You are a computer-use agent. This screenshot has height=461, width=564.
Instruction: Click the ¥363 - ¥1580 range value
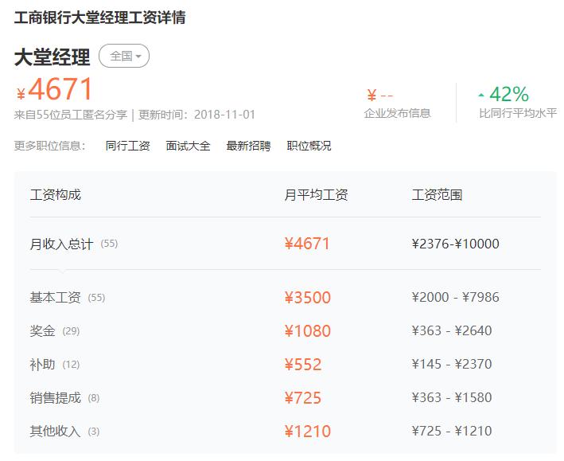[452, 397]
